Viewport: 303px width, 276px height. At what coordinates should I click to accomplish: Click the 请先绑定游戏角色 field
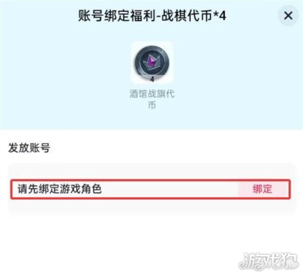(x=150, y=189)
